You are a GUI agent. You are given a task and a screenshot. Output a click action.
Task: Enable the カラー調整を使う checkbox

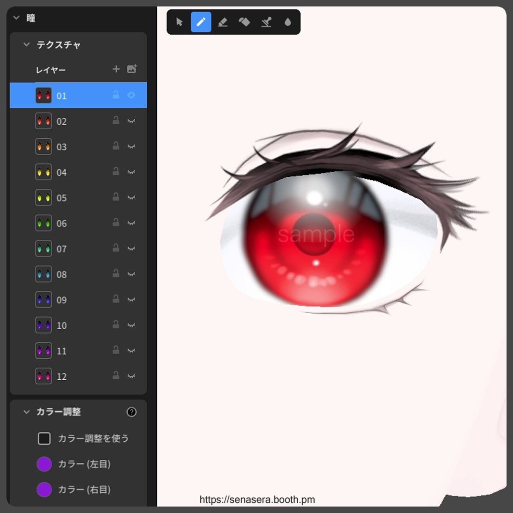click(x=44, y=438)
